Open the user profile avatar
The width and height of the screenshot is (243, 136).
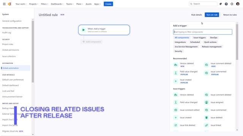coord(238,4)
